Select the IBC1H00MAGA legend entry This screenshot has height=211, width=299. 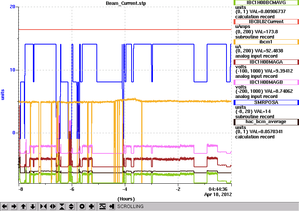pyautogui.click(x=266, y=62)
